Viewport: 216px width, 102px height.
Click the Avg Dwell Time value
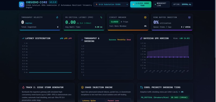tap(99, 27)
